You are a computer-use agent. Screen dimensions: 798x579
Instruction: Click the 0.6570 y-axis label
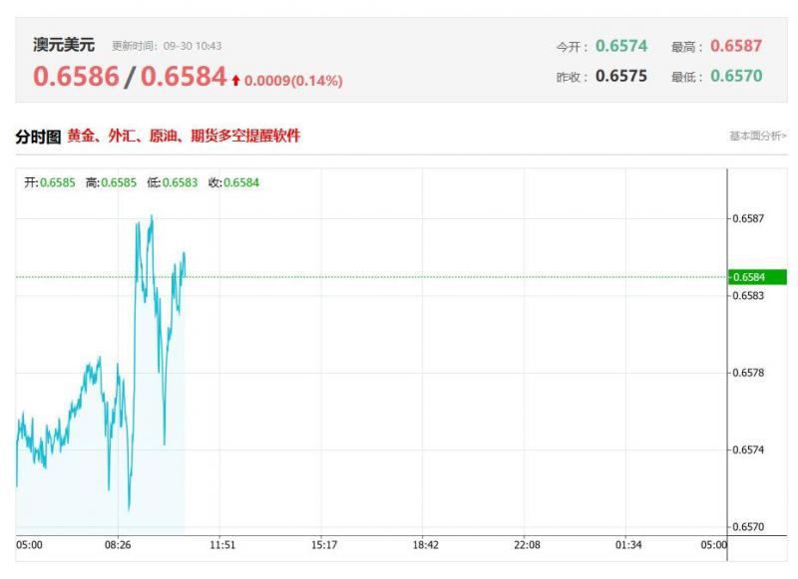tap(748, 527)
